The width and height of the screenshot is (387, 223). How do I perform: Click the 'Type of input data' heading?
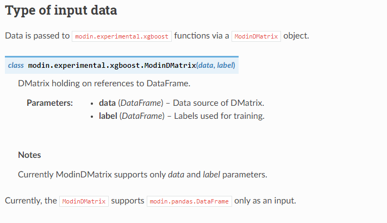coord(61,11)
